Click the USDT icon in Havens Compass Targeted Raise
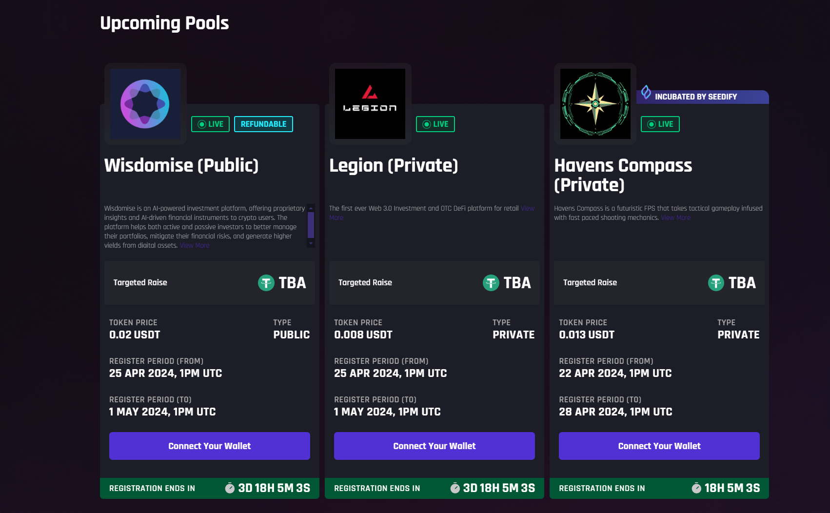 pyautogui.click(x=716, y=283)
